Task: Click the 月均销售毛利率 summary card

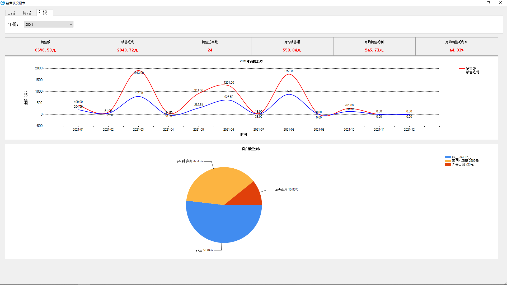Action: [456, 46]
